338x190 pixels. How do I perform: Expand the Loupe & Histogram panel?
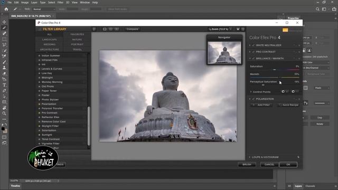coord(250,157)
